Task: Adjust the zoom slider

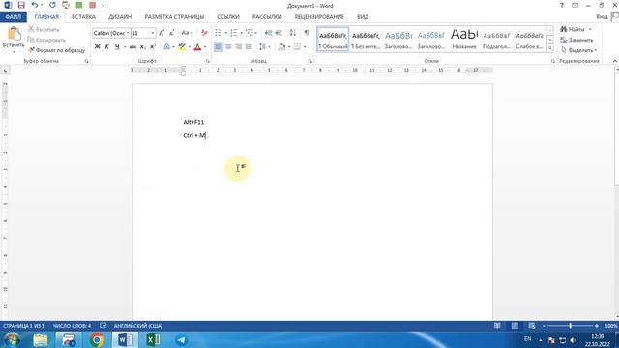Action: pos(570,326)
